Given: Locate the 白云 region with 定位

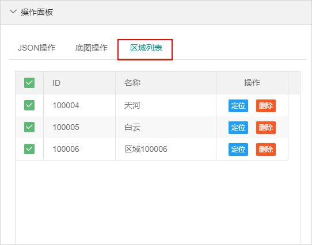Looking at the screenshot, I should tap(238, 128).
